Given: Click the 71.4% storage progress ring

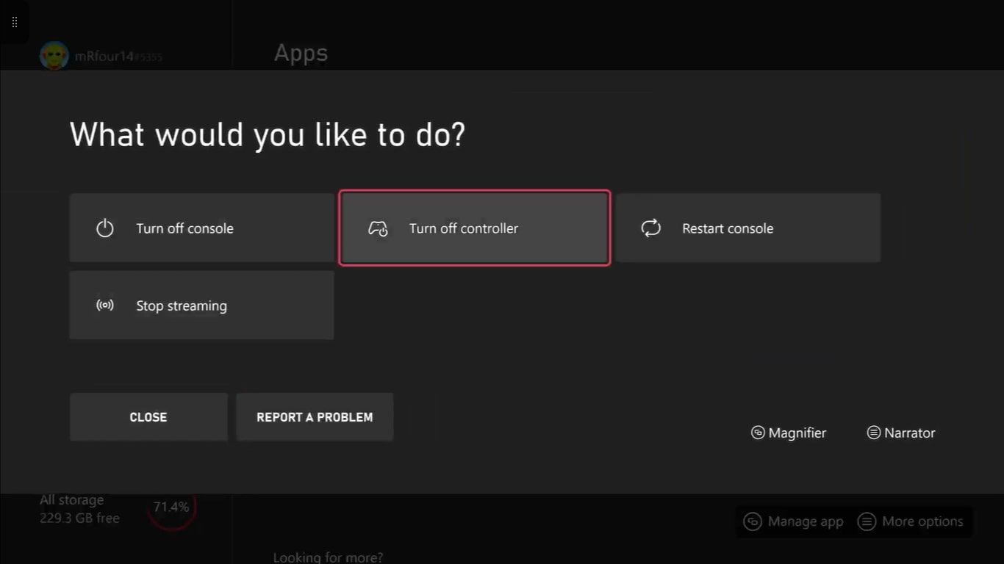Looking at the screenshot, I should point(172,507).
